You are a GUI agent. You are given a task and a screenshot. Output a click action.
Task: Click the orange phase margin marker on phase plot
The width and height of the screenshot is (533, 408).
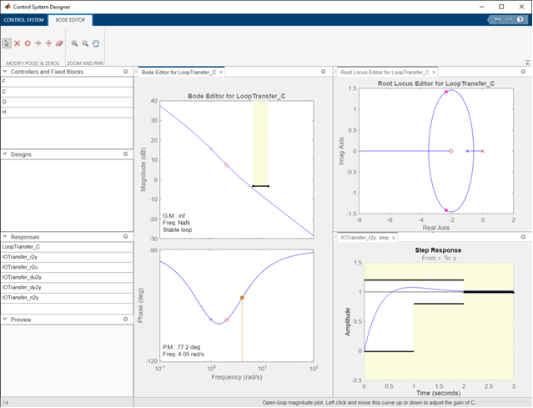(x=242, y=298)
